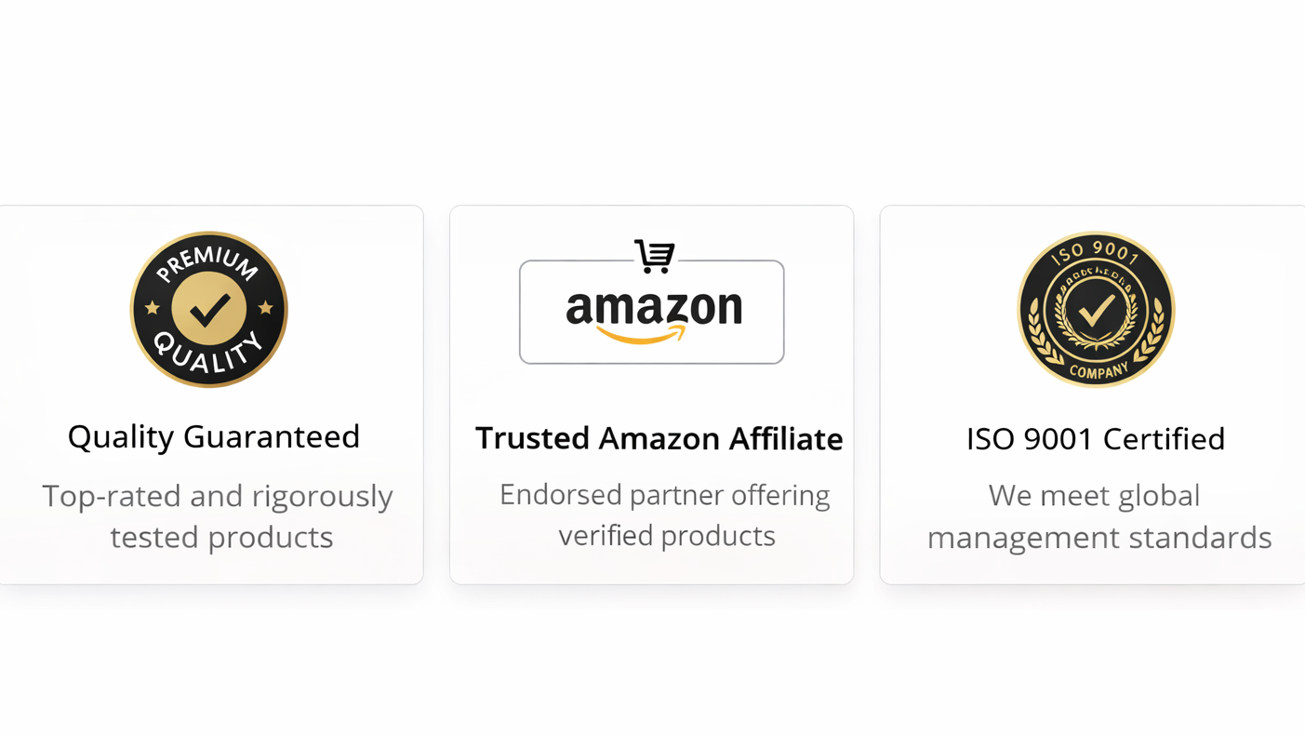Click the ISO 9001 Certified heading

click(x=1095, y=438)
